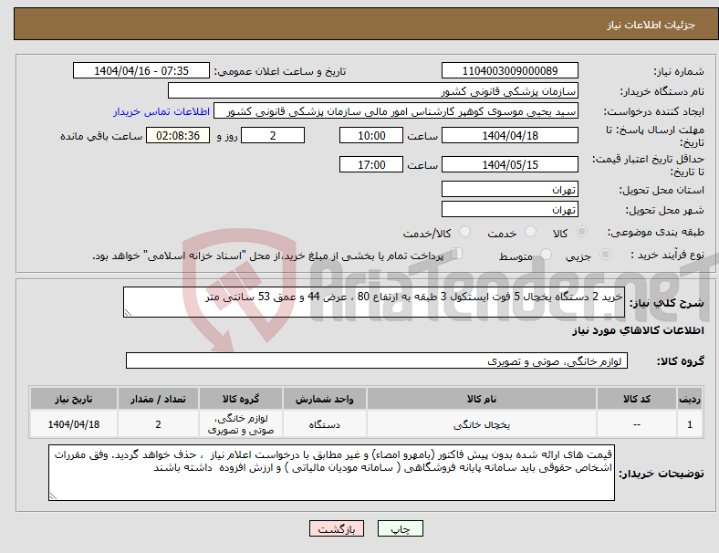The width and height of the screenshot is (719, 553).
Task: Click the announcement date field 1404/04/16 - 07:35
Action: tap(141, 70)
